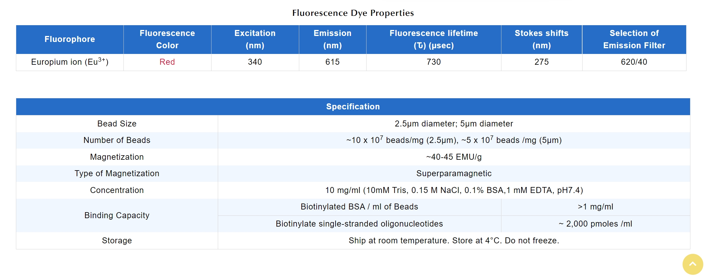Click the red 'Red' color text

point(167,62)
